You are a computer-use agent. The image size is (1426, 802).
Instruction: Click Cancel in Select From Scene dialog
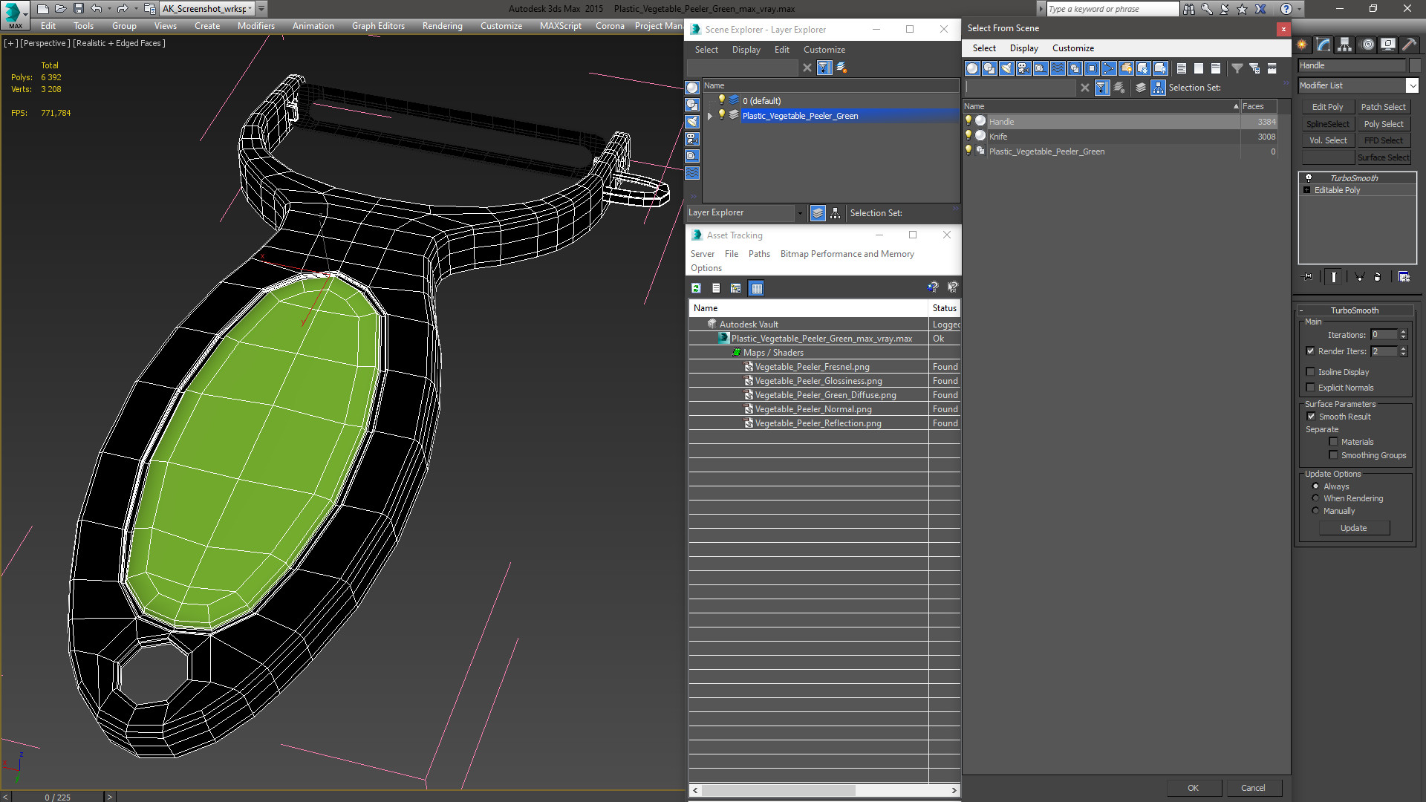[1253, 788]
